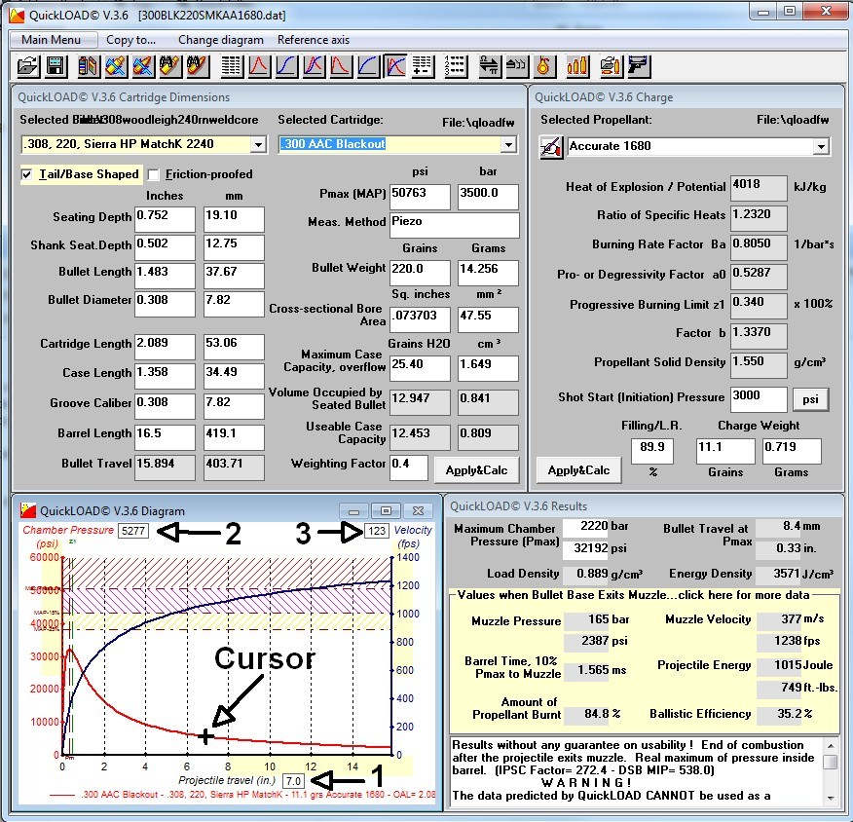Screen dimensions: 853x822
Task: Click the Barrel Length inches field
Action: (165, 437)
